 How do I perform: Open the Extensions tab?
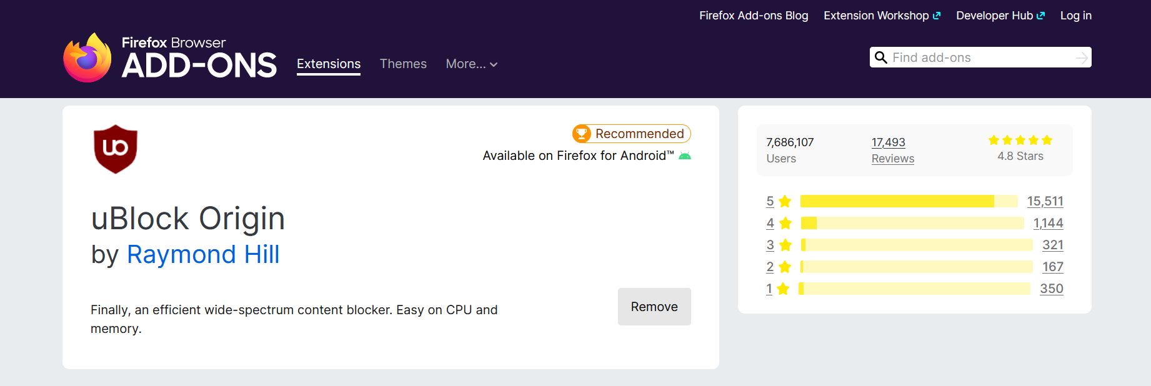pyautogui.click(x=329, y=64)
